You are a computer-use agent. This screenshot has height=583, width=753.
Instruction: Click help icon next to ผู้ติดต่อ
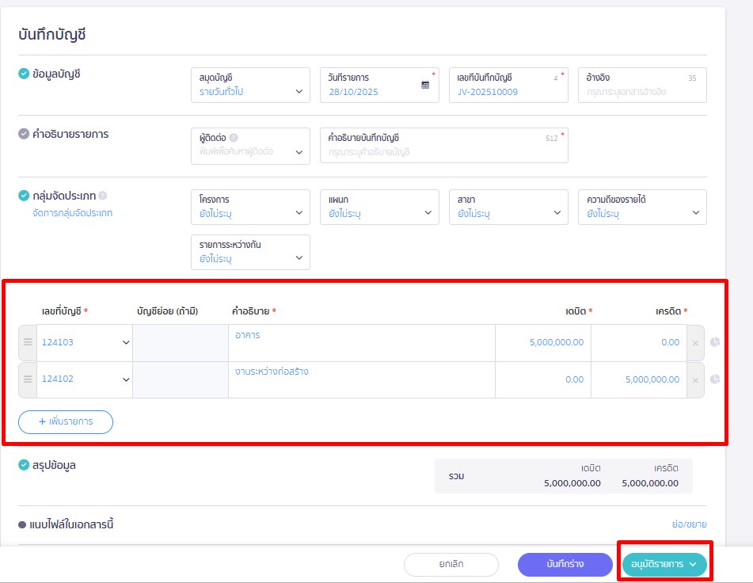tap(234, 138)
